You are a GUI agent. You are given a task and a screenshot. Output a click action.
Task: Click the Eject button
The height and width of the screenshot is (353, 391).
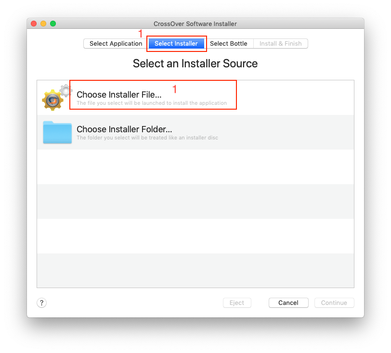[x=236, y=303]
